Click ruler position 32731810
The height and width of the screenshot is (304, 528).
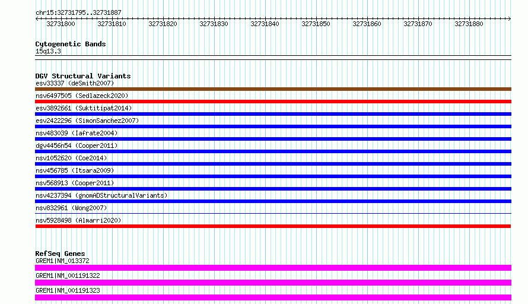tap(112, 24)
